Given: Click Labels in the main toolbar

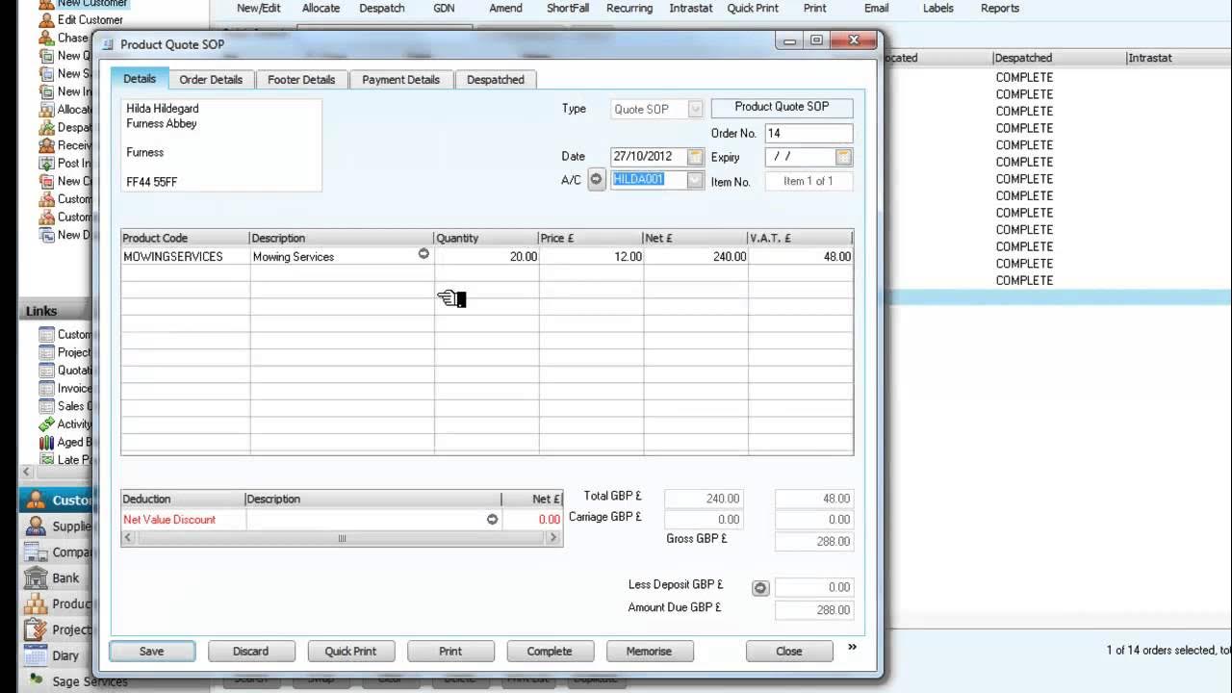Looking at the screenshot, I should pos(938,8).
